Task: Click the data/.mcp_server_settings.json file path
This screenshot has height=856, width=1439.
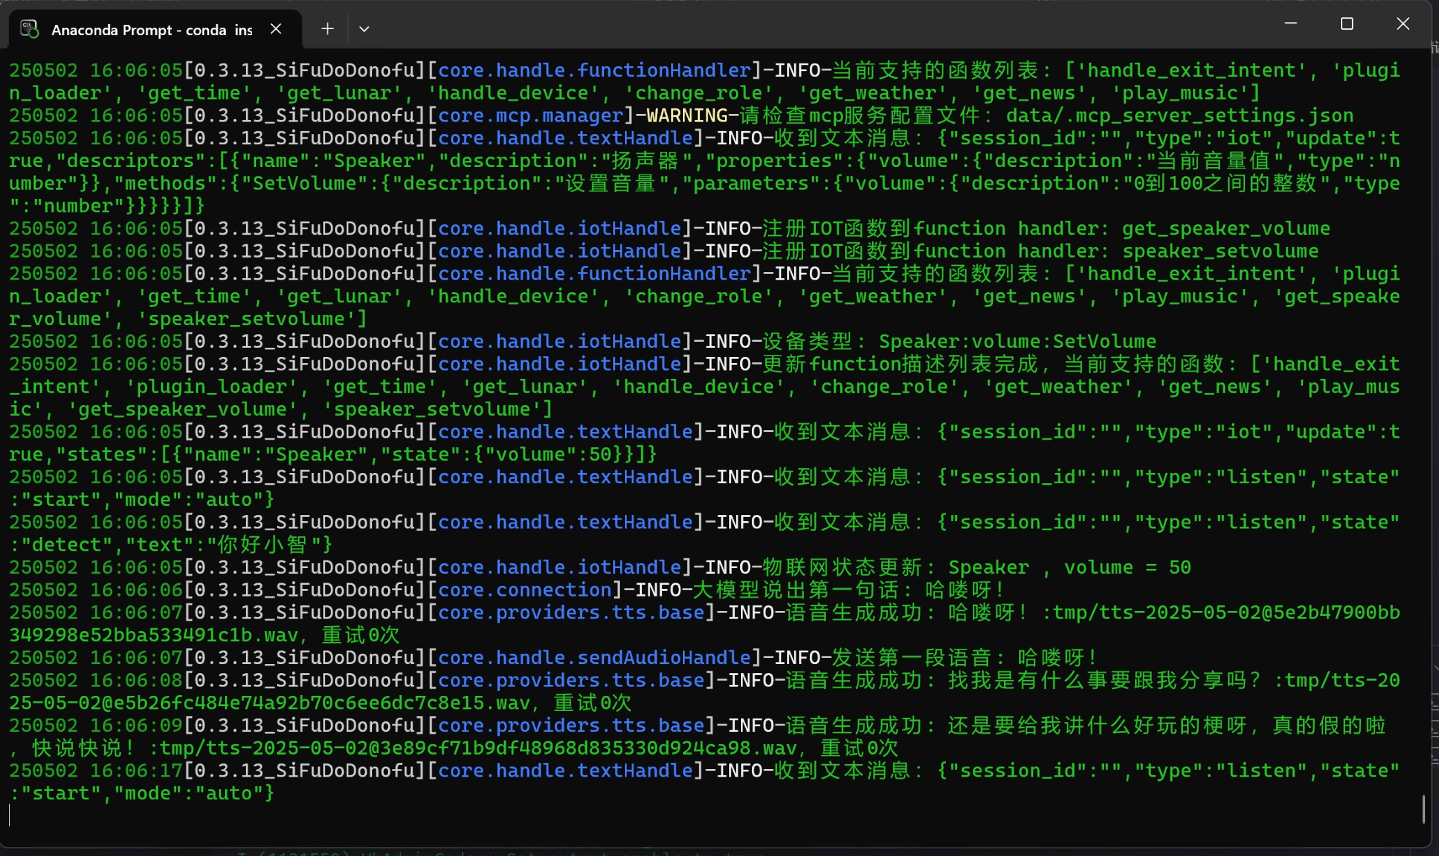Action: click(x=1179, y=115)
